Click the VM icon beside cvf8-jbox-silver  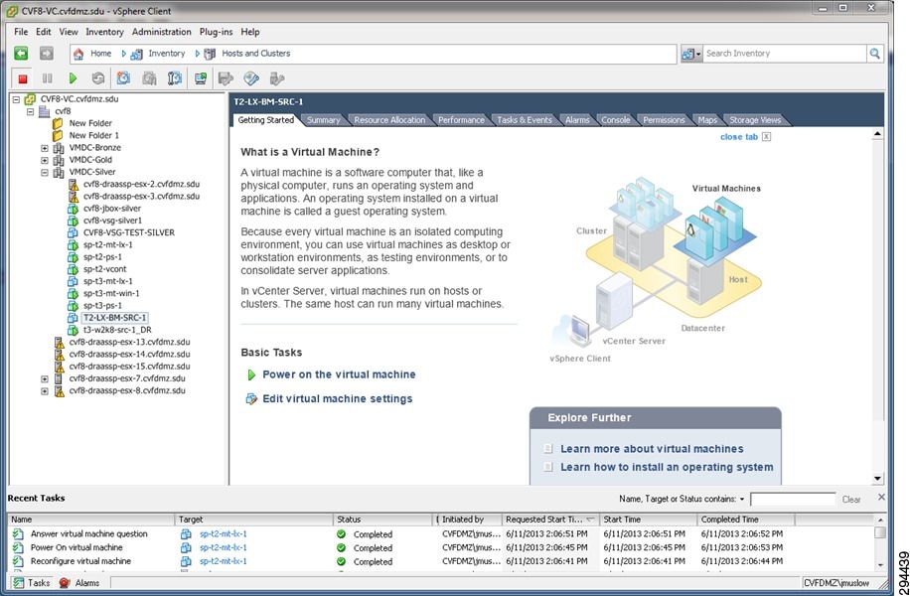(x=73, y=209)
